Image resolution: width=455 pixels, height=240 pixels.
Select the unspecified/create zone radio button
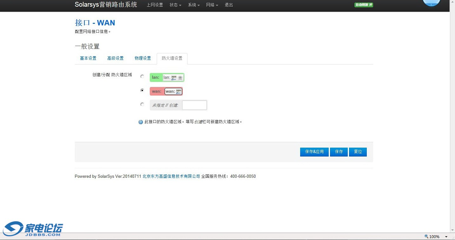tap(142, 104)
